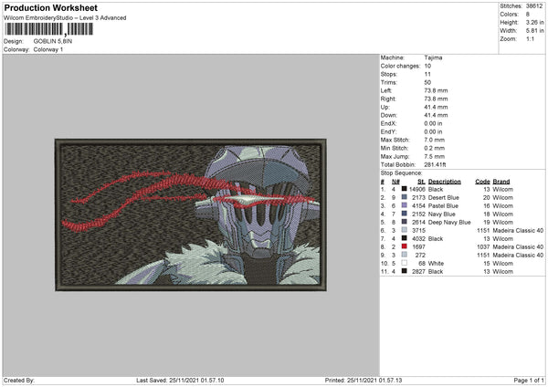Click the 'Production Worksheet' title
This screenshot has width=548, height=387.
tap(50, 7)
